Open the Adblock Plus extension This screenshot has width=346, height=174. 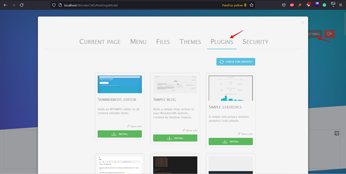[x=292, y=5]
